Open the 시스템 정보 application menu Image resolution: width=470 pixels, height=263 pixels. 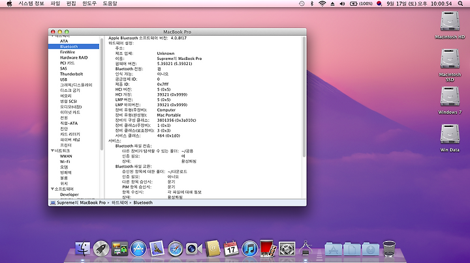[x=31, y=4]
